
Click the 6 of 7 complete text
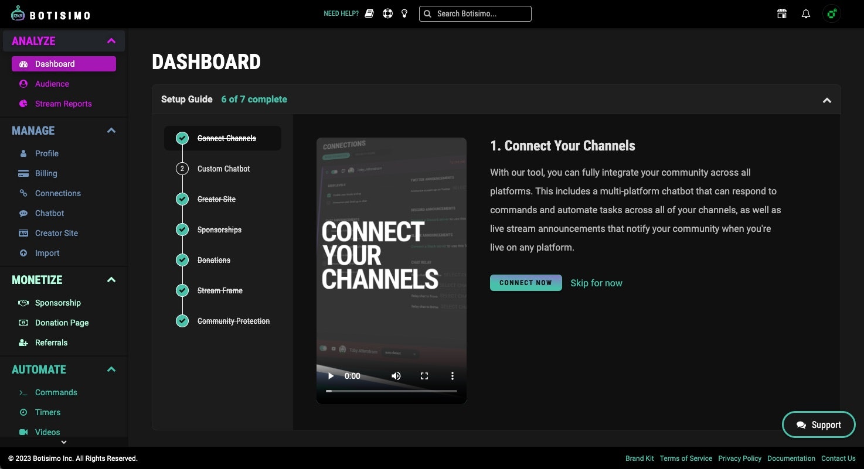[x=254, y=100]
